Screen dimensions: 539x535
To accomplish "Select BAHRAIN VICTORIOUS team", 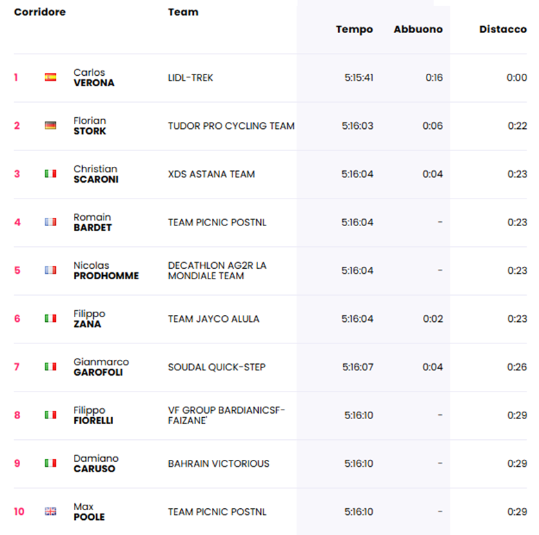I will pyautogui.click(x=219, y=463).
